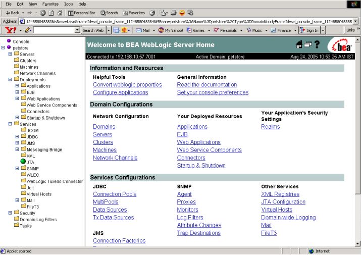Open Yahoo Mail toolbar button
362x255 pixels.
pyautogui.click(x=143, y=30)
